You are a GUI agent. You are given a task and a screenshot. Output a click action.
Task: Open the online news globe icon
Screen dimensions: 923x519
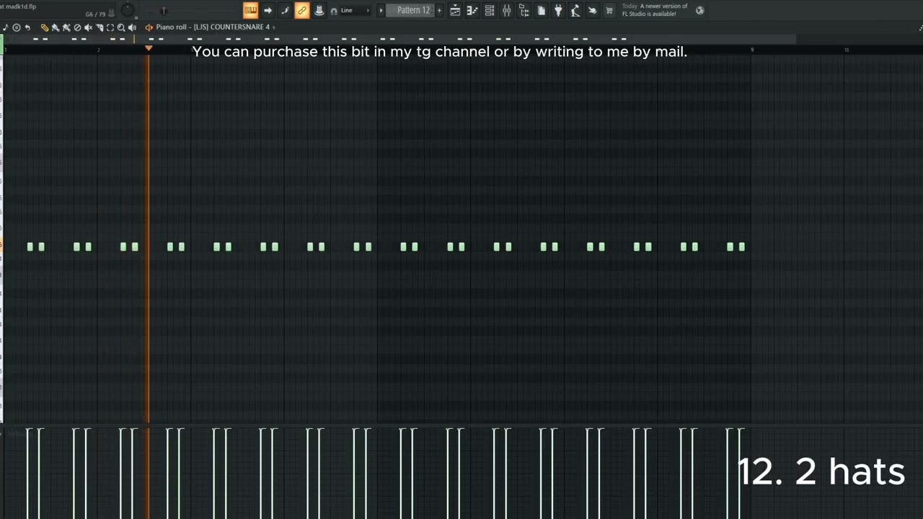click(699, 10)
